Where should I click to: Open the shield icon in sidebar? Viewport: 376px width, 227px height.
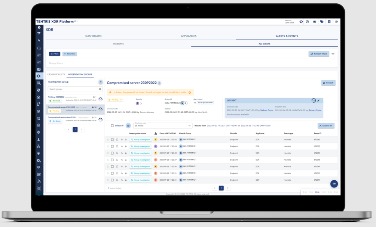click(39, 90)
